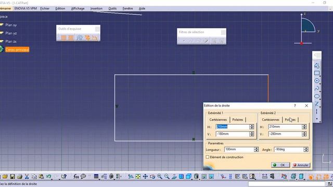This screenshot has height=187, width=333.
Task: Click the Longueur 100mm input field
Action: point(239,150)
